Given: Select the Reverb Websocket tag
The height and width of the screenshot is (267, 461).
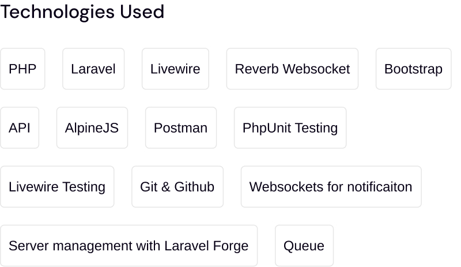Looking at the screenshot, I should [x=292, y=69].
